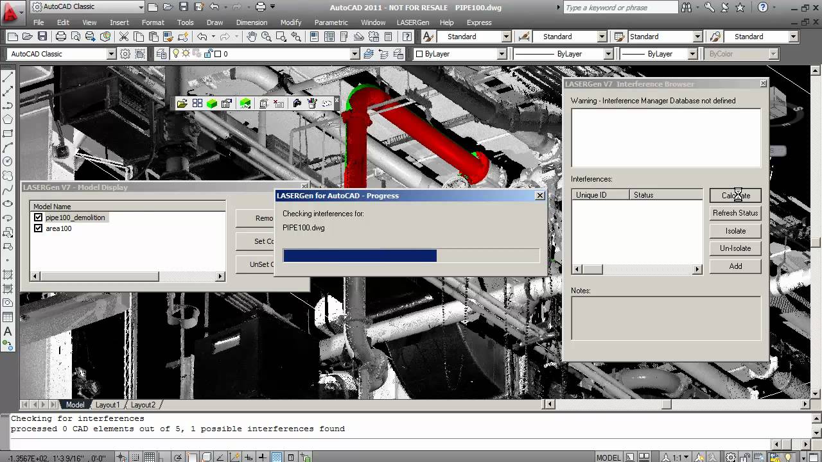Screen dimensions: 822x462
Task: Select the Multiline Text A tool
Action: pos(8,332)
